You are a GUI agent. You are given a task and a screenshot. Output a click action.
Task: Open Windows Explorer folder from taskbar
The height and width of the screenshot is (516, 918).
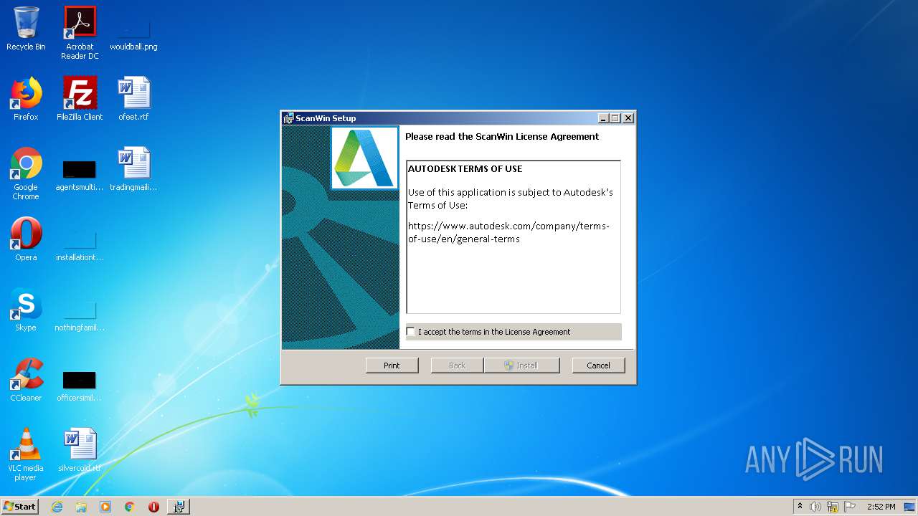[x=81, y=507]
